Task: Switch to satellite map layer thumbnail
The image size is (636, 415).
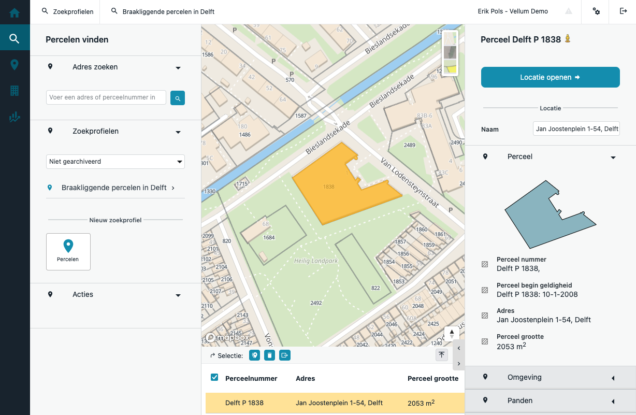Action: (450, 53)
